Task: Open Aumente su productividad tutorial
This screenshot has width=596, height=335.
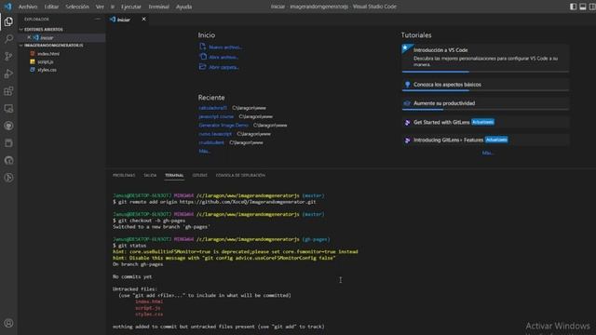Action: coord(485,103)
